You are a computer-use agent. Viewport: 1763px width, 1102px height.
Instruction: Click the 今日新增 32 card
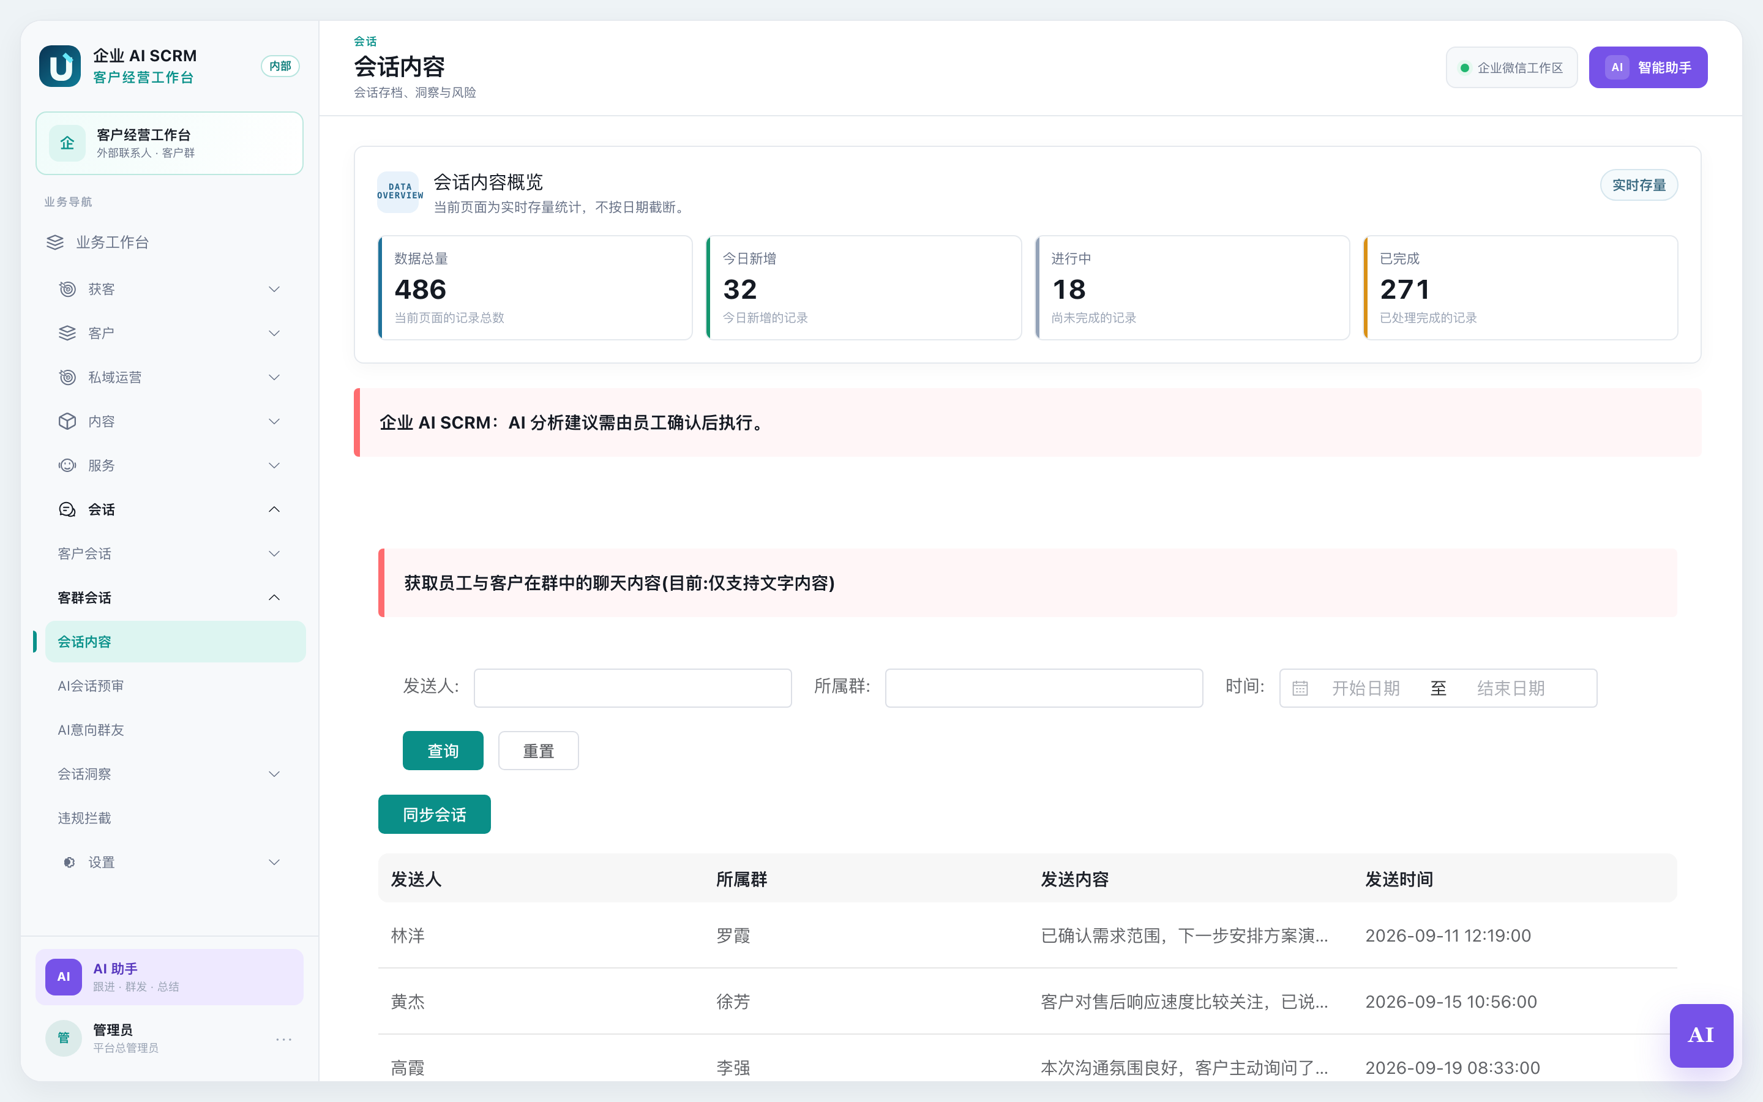click(863, 287)
